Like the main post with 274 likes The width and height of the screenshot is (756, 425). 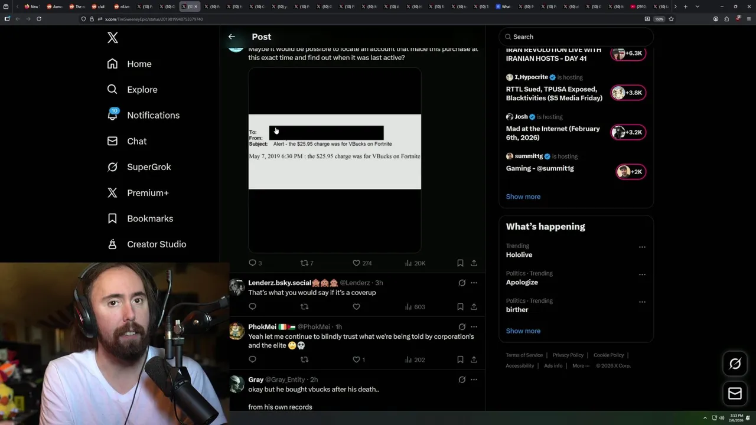click(x=362, y=263)
